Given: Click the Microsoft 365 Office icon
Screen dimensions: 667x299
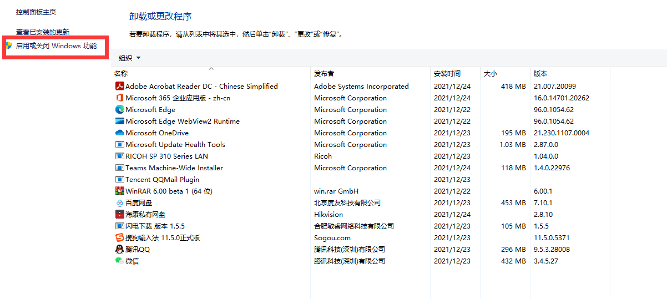Looking at the screenshot, I should 119,98.
